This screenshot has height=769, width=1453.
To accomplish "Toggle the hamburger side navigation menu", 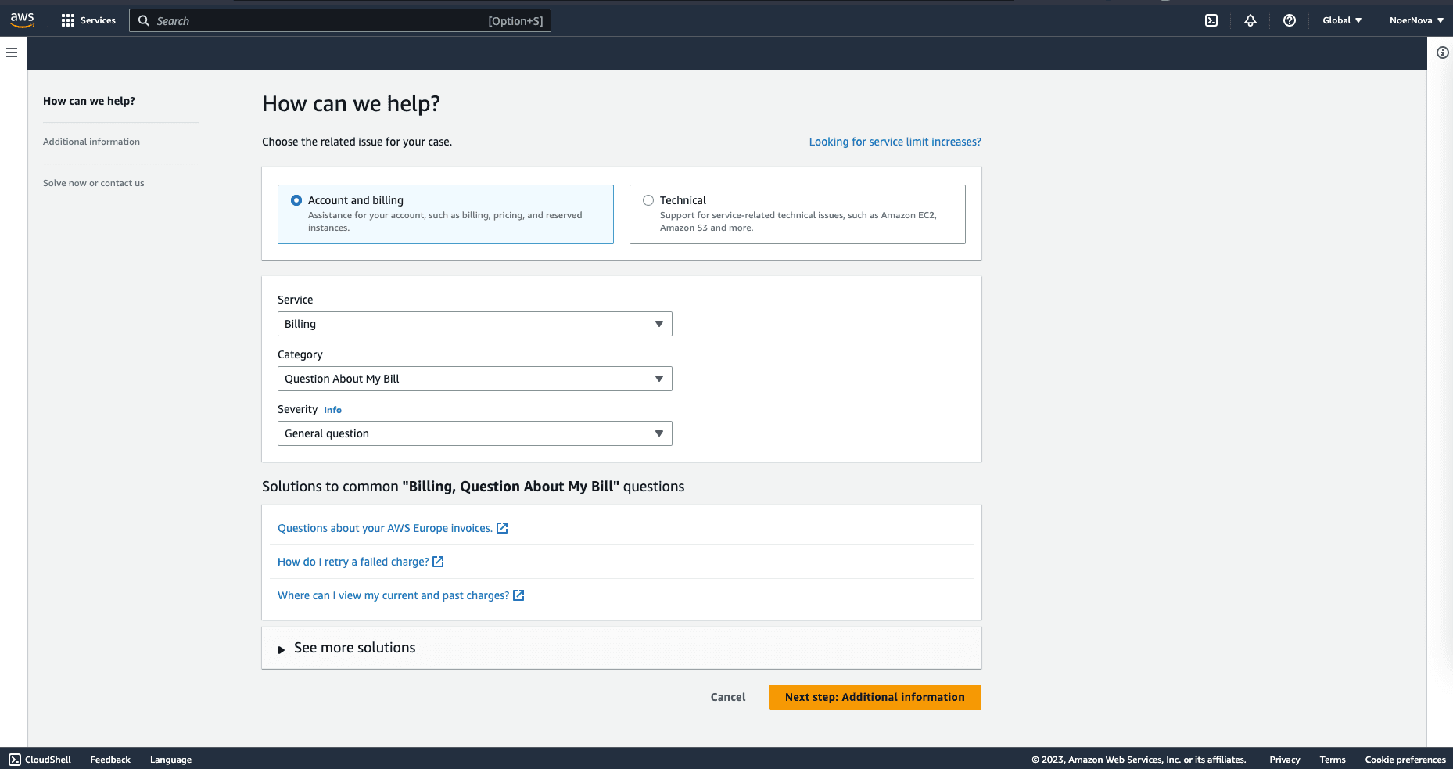I will click(x=12, y=52).
